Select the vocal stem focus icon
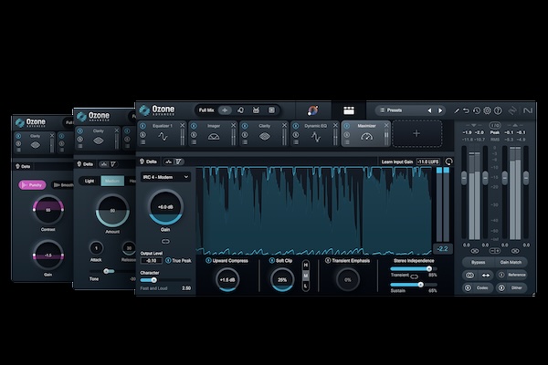Viewport: 548px width, 365px height. coord(240,110)
